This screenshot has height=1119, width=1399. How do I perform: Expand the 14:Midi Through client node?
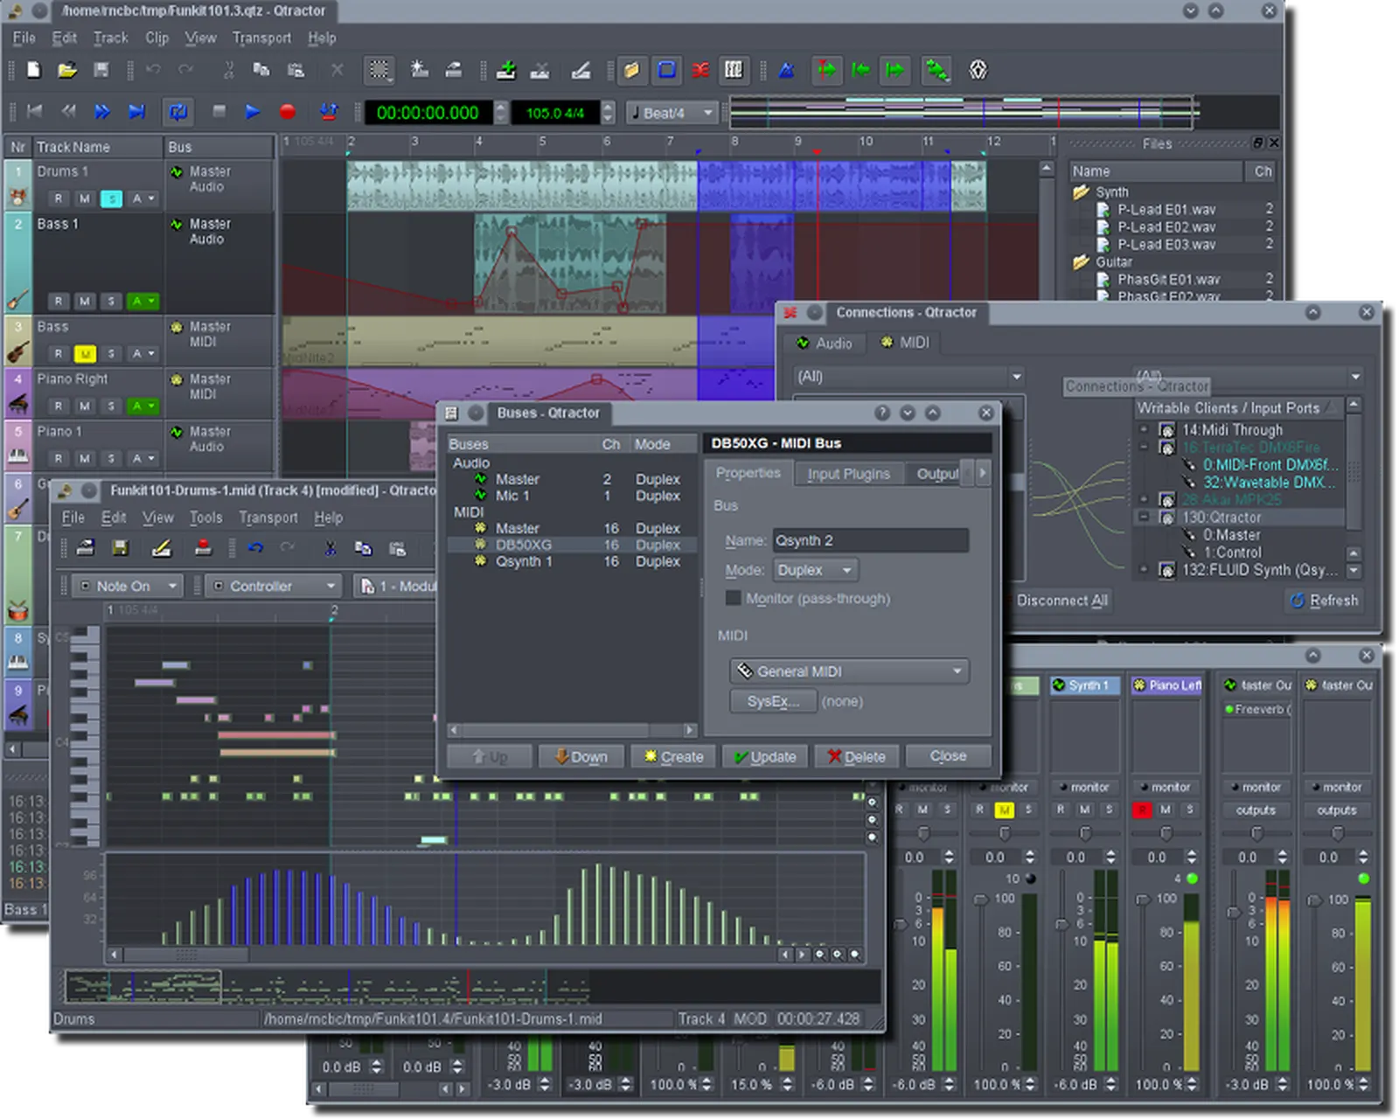pos(1144,430)
